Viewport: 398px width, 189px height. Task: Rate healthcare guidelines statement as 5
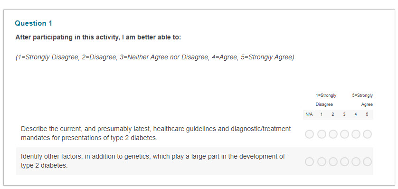point(367,134)
